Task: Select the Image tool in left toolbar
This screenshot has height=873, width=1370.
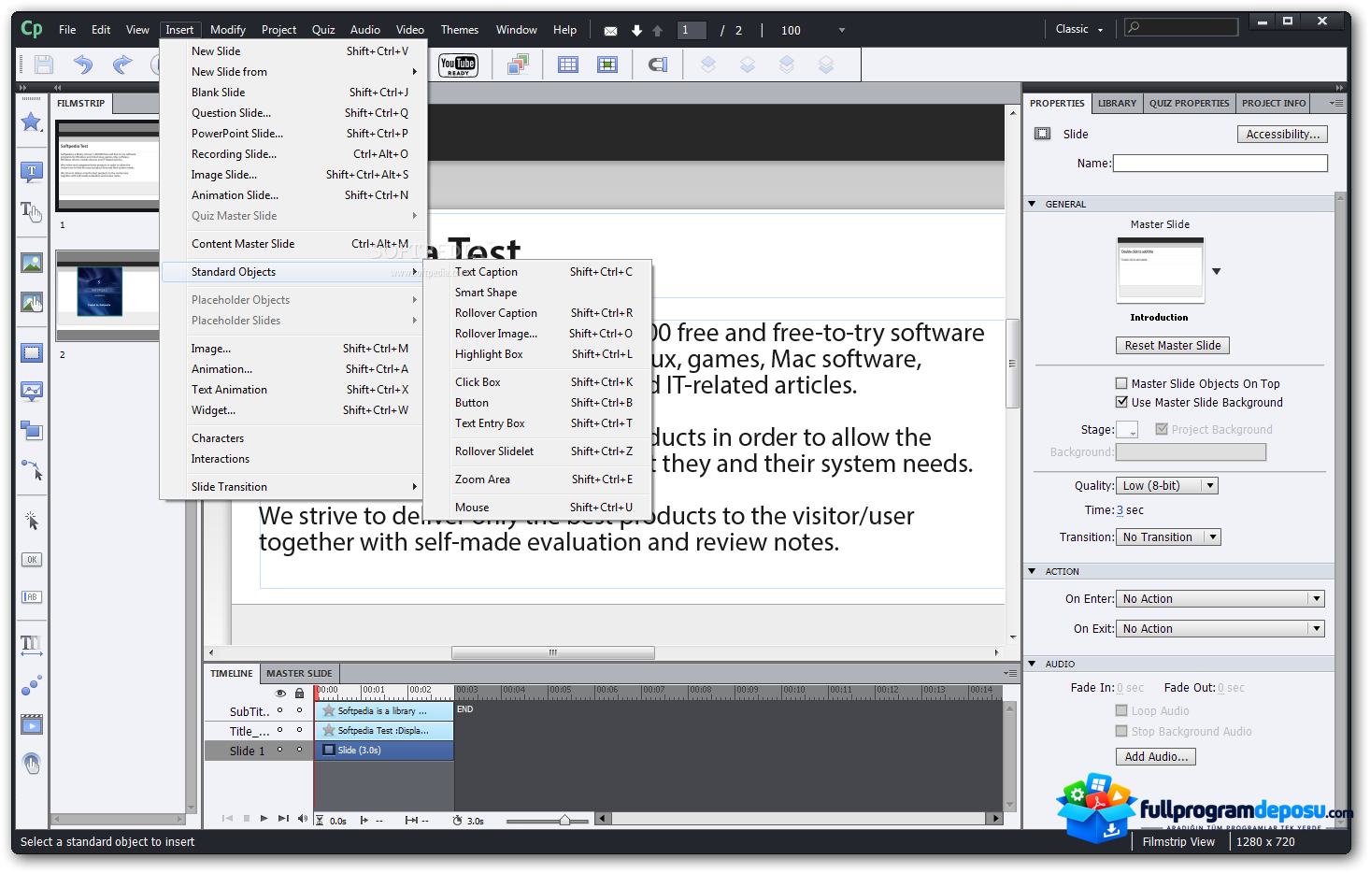Action: (x=32, y=264)
